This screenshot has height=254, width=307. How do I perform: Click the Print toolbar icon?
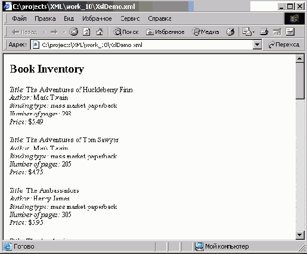point(264,32)
